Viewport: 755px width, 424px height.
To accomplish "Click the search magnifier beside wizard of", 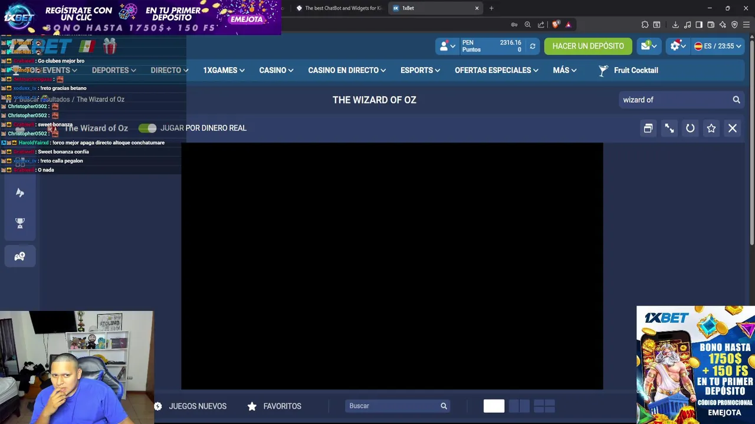I will coord(736,100).
